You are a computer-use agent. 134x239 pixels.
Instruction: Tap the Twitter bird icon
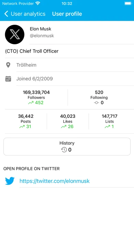pos(10,181)
